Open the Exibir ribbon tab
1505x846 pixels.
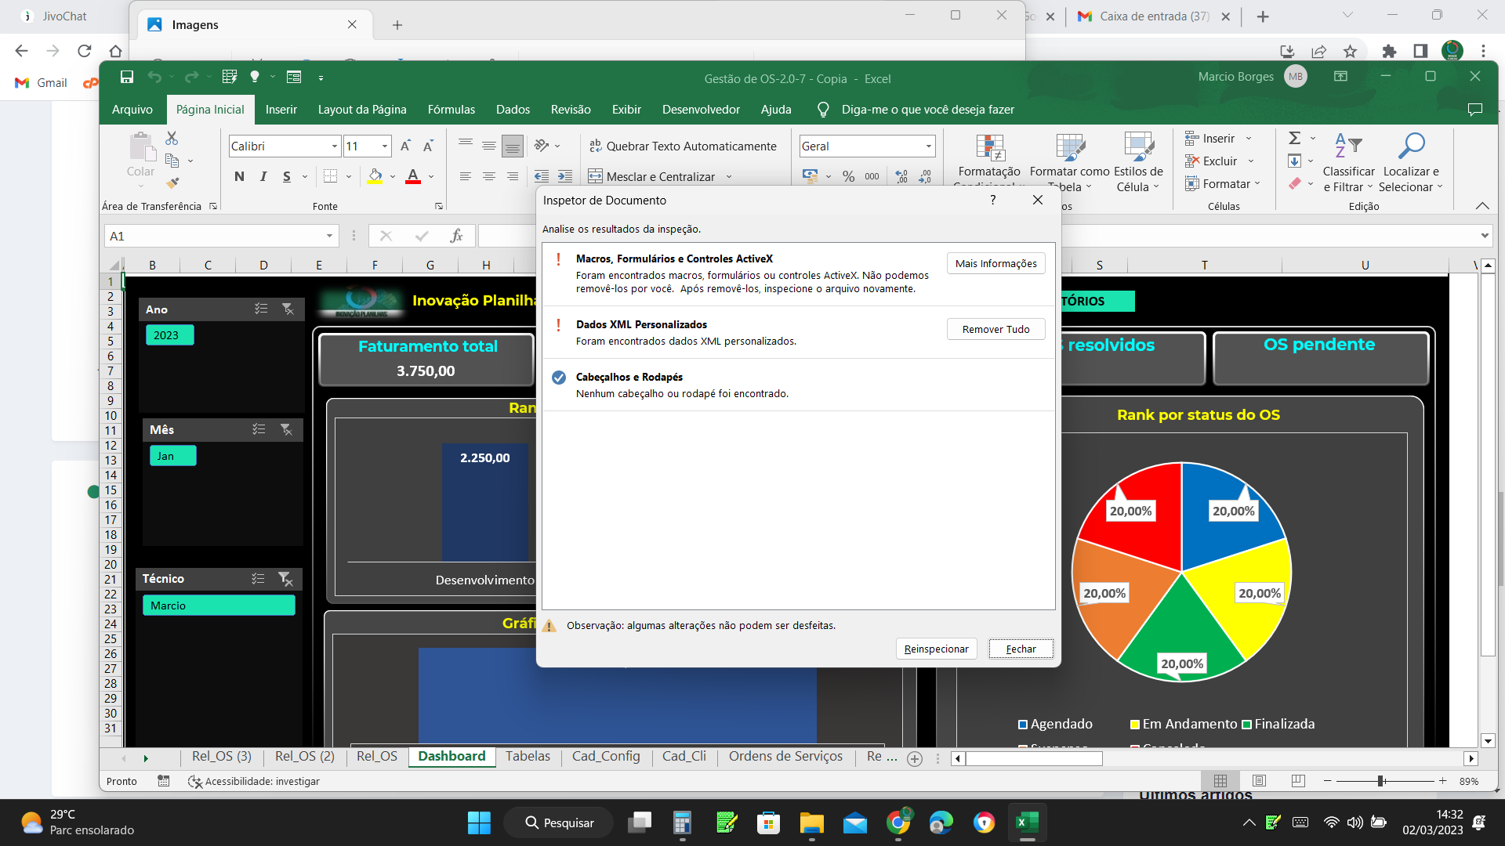coord(626,110)
